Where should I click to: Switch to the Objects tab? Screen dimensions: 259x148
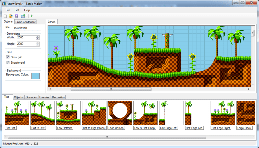[18, 97]
